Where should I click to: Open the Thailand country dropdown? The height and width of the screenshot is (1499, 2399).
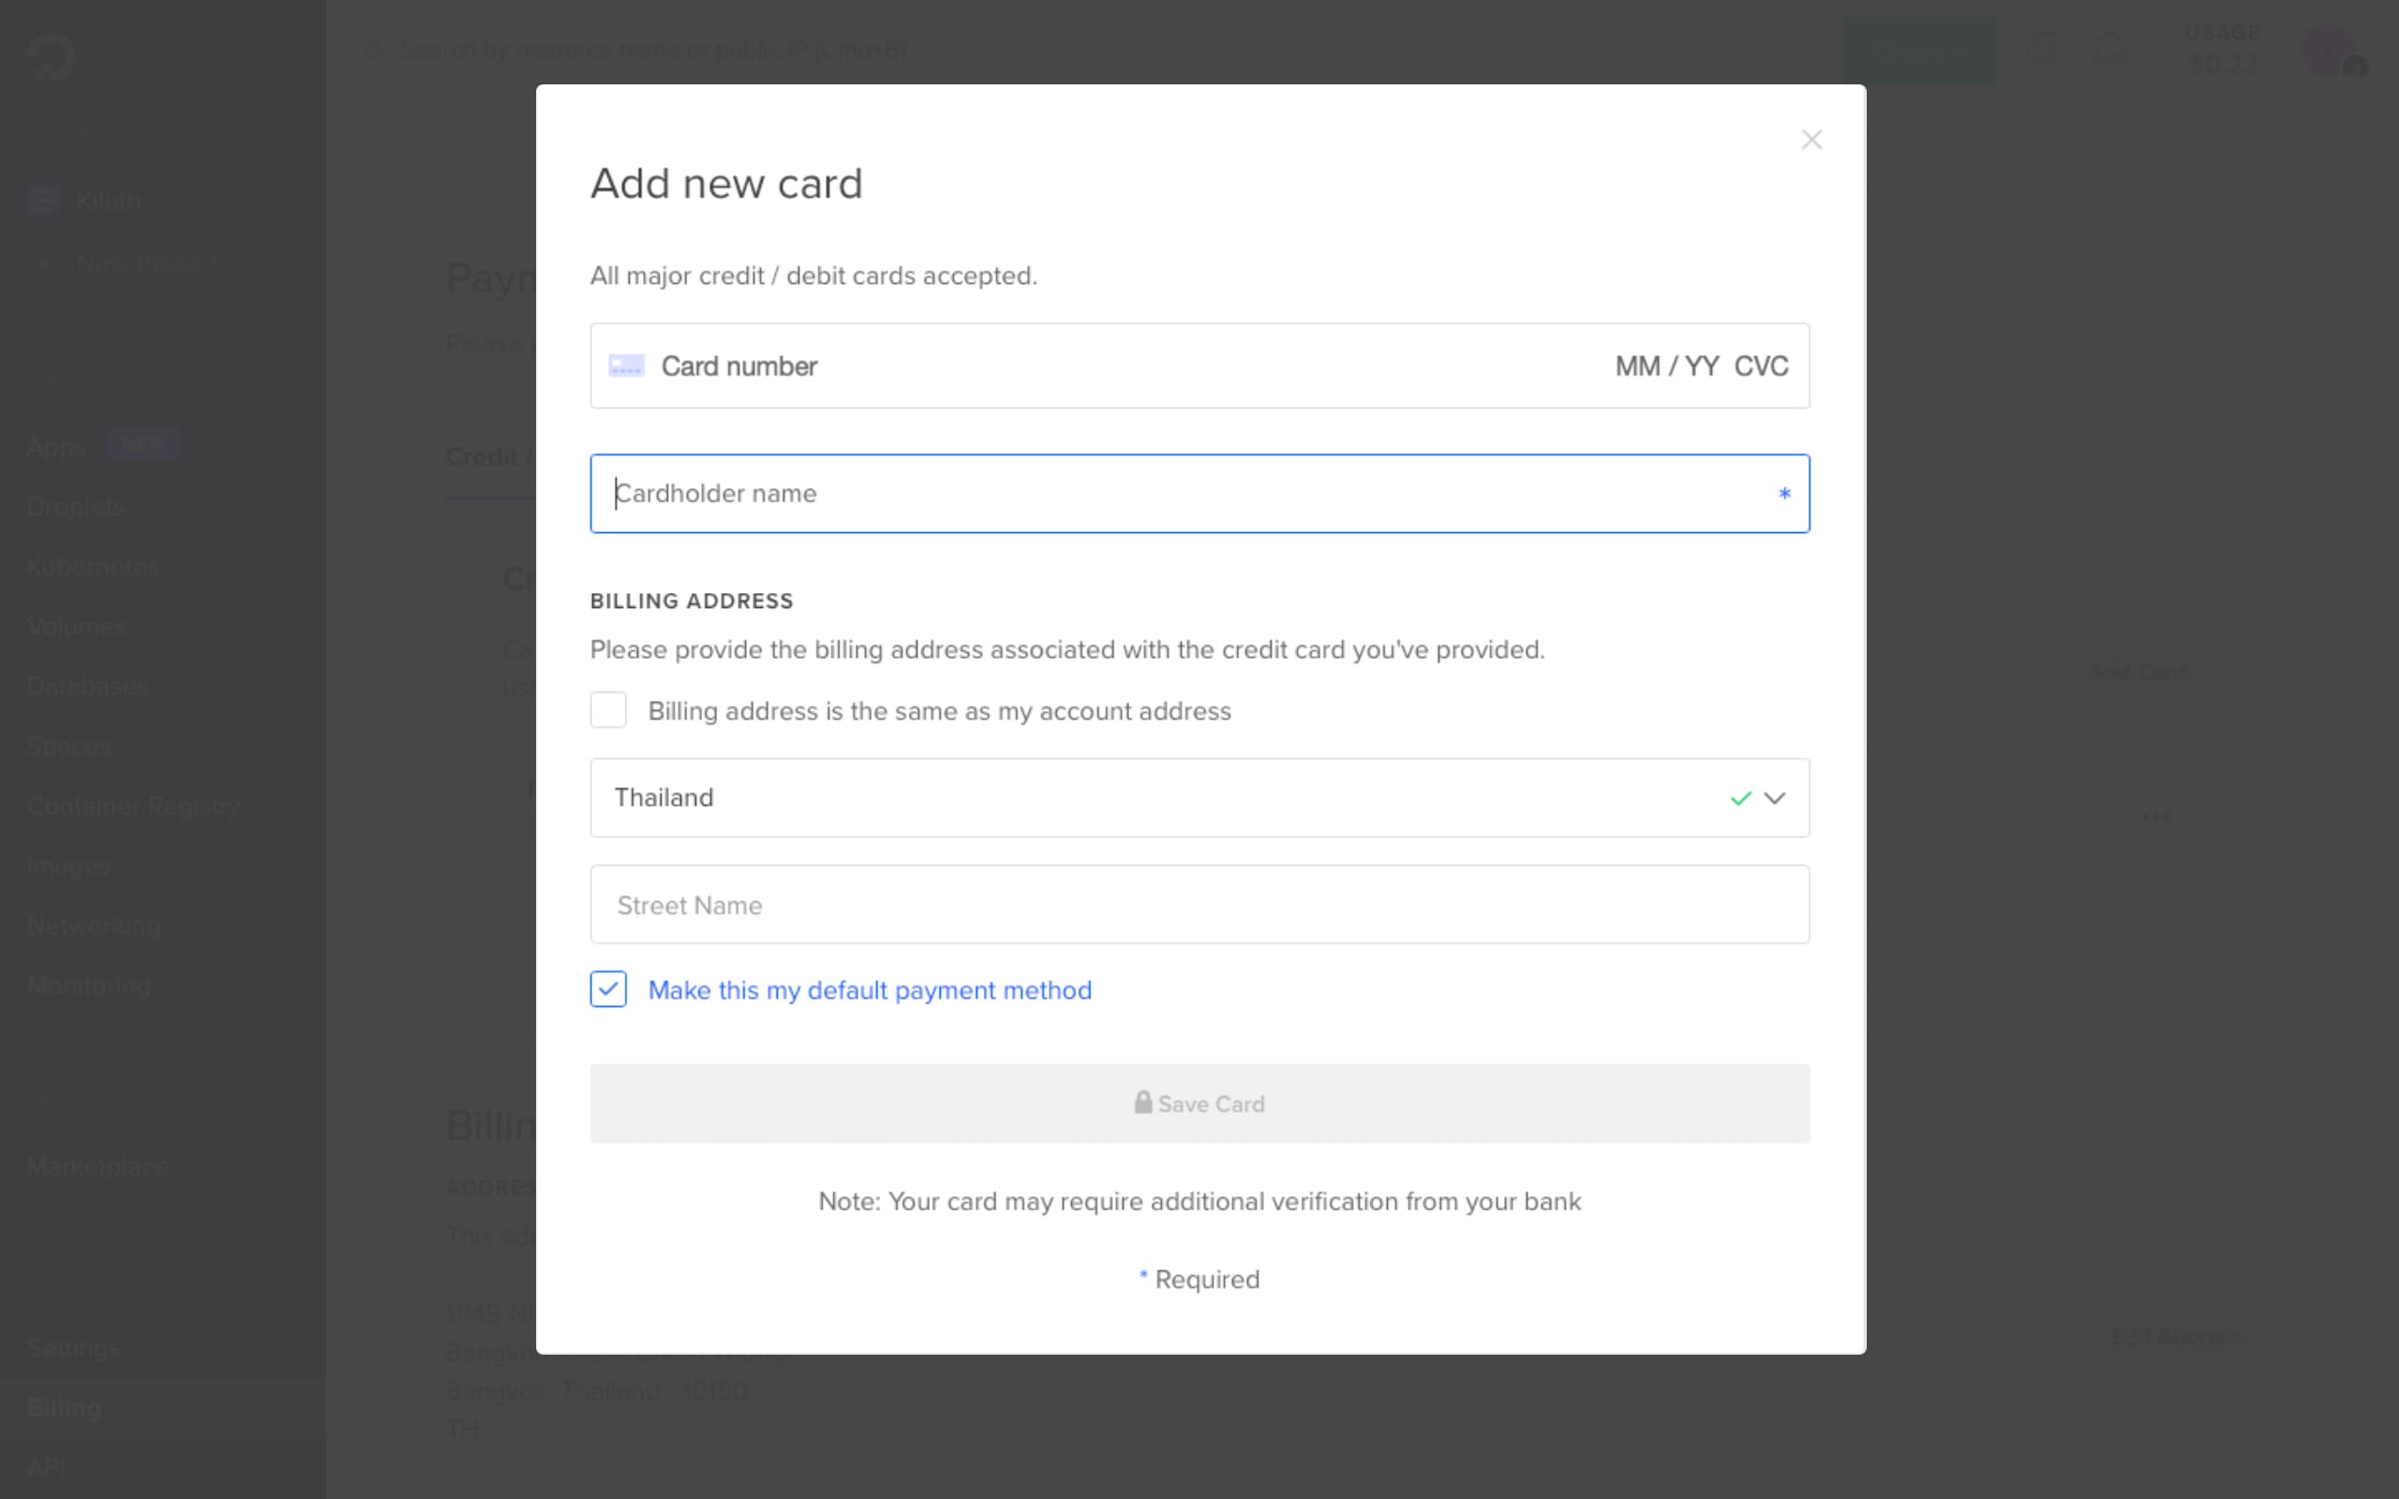click(x=1199, y=798)
